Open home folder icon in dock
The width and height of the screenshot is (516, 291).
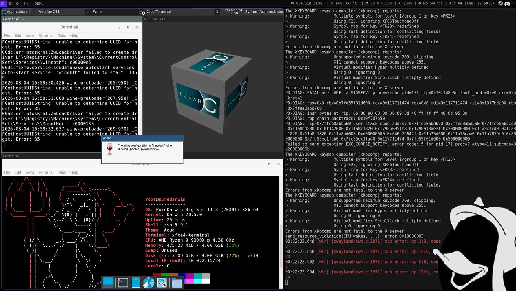click(177, 283)
